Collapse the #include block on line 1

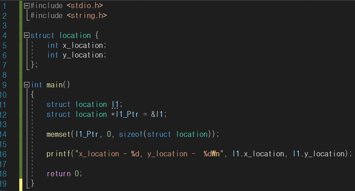[x=27, y=6]
